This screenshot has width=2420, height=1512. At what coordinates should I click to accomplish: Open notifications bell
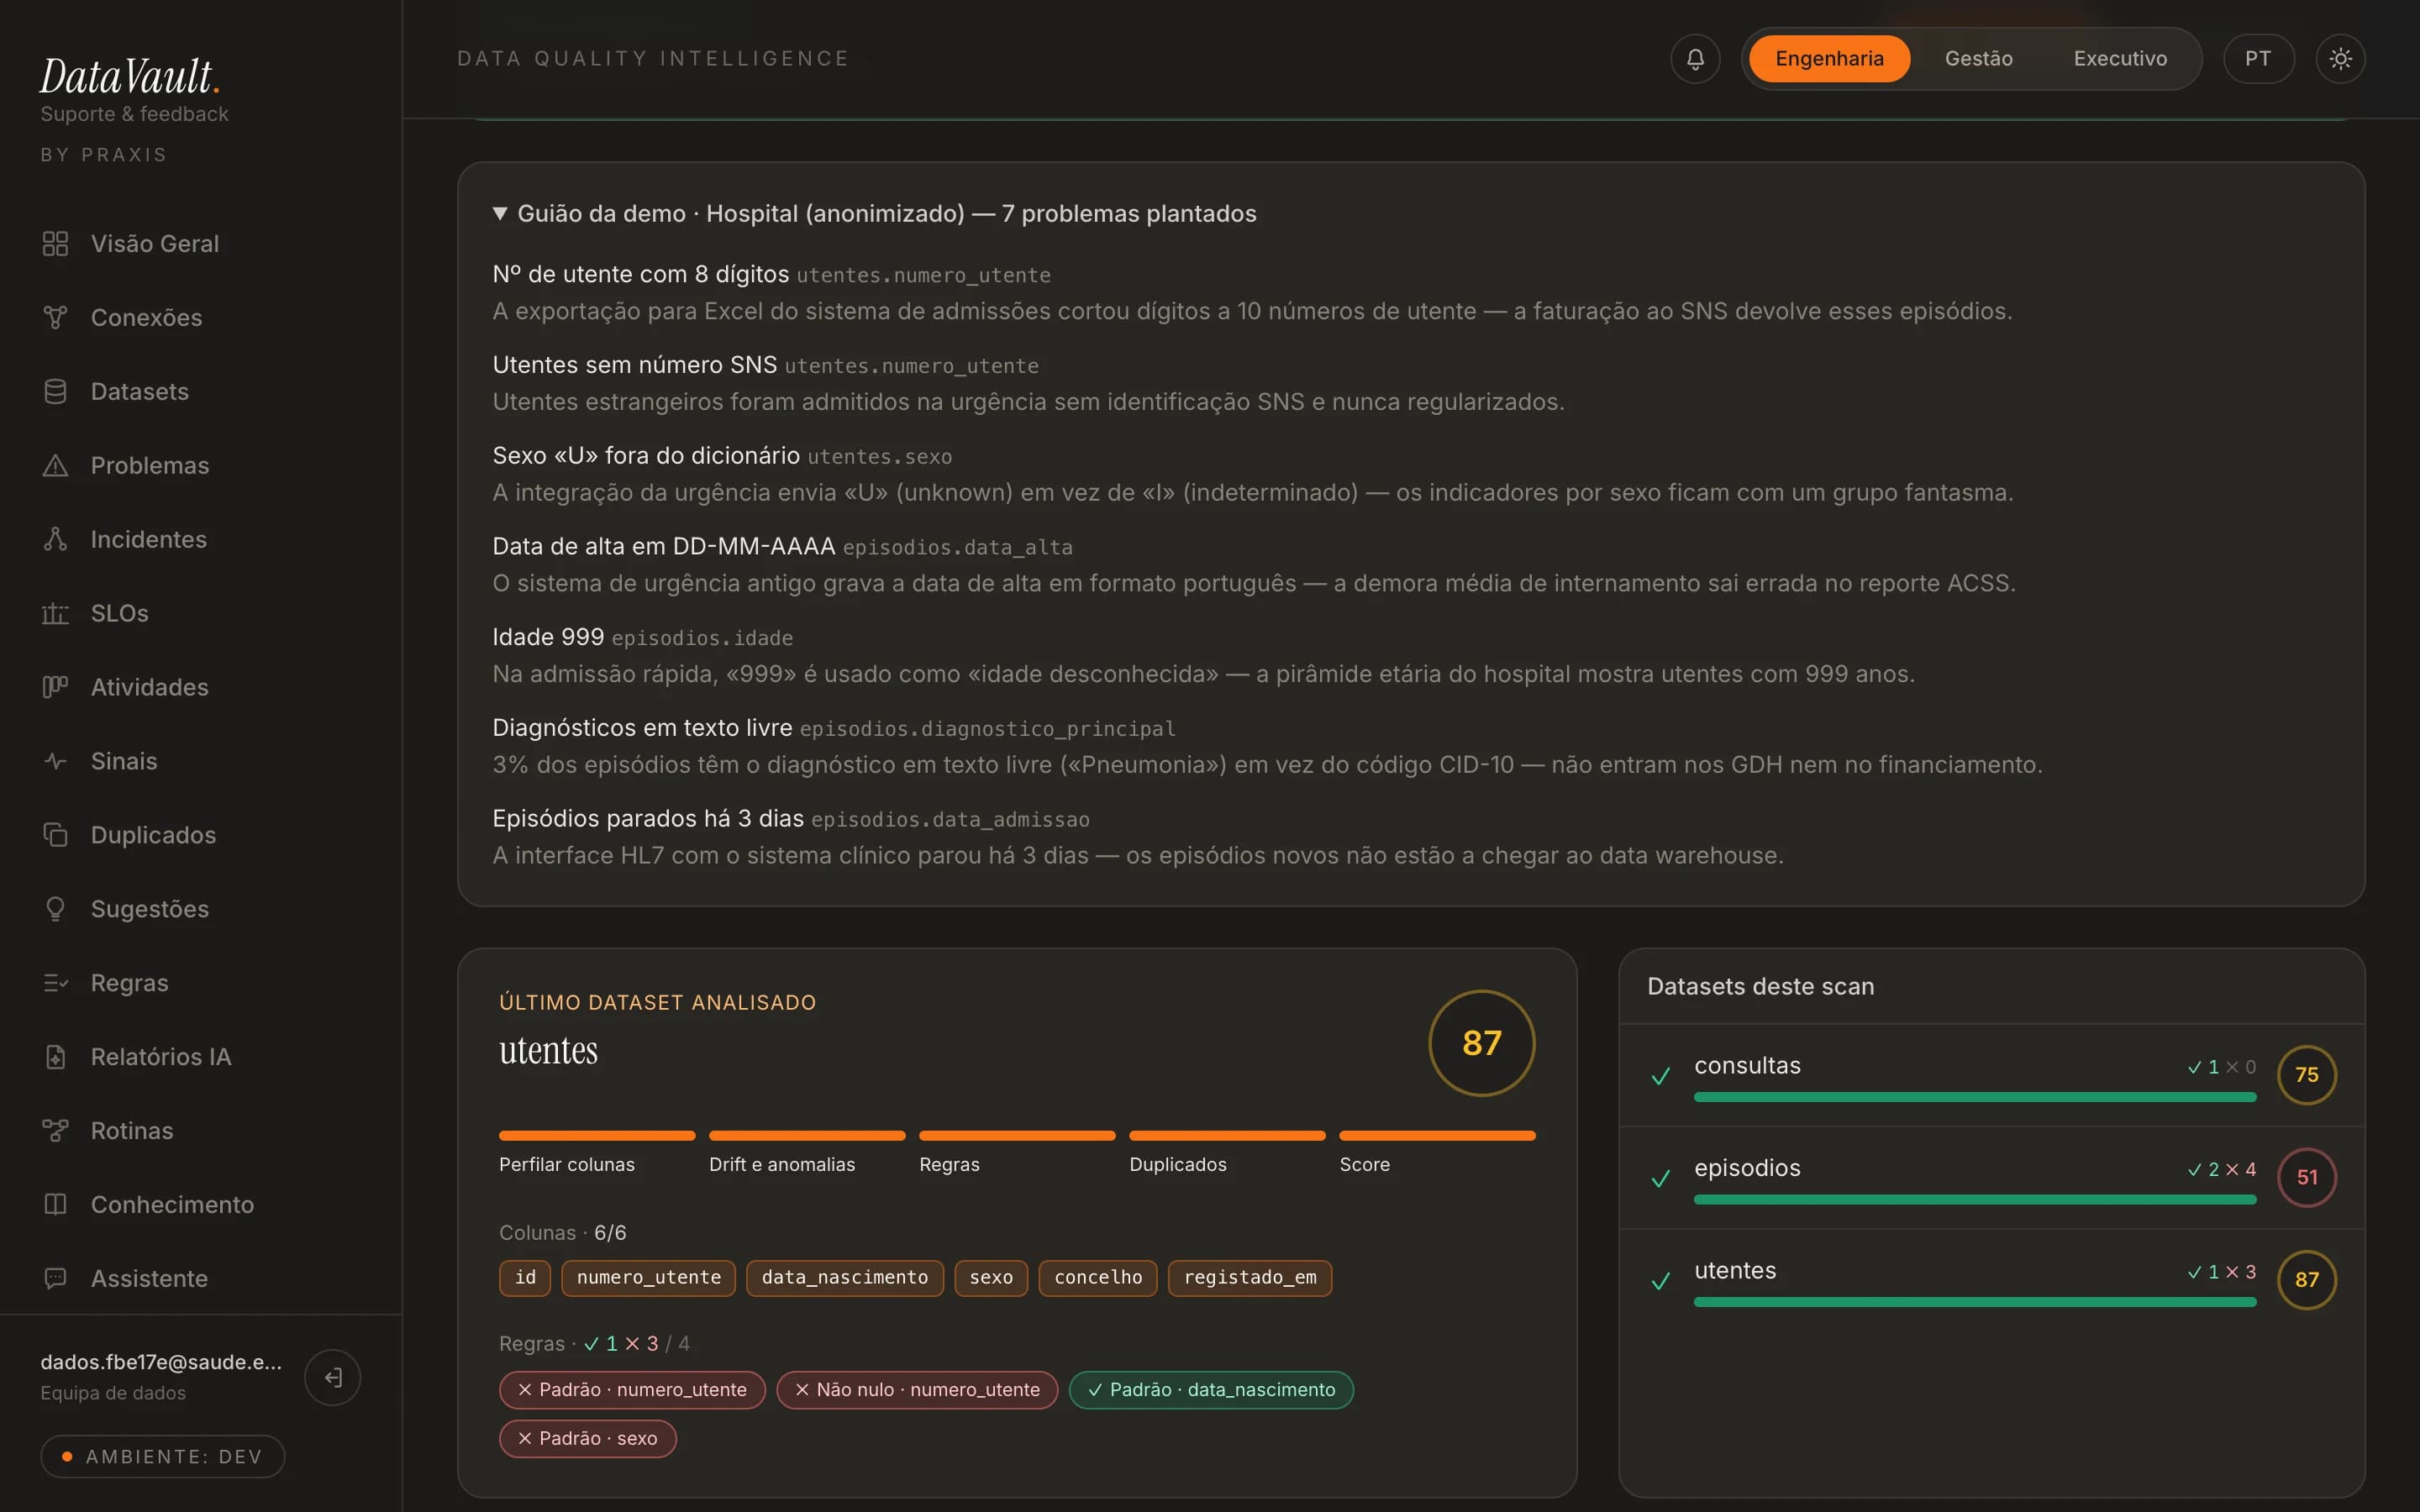tap(1695, 59)
